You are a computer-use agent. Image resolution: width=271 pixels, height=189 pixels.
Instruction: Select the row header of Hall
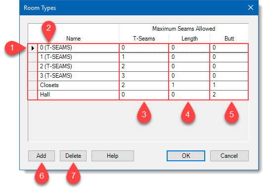(33, 94)
